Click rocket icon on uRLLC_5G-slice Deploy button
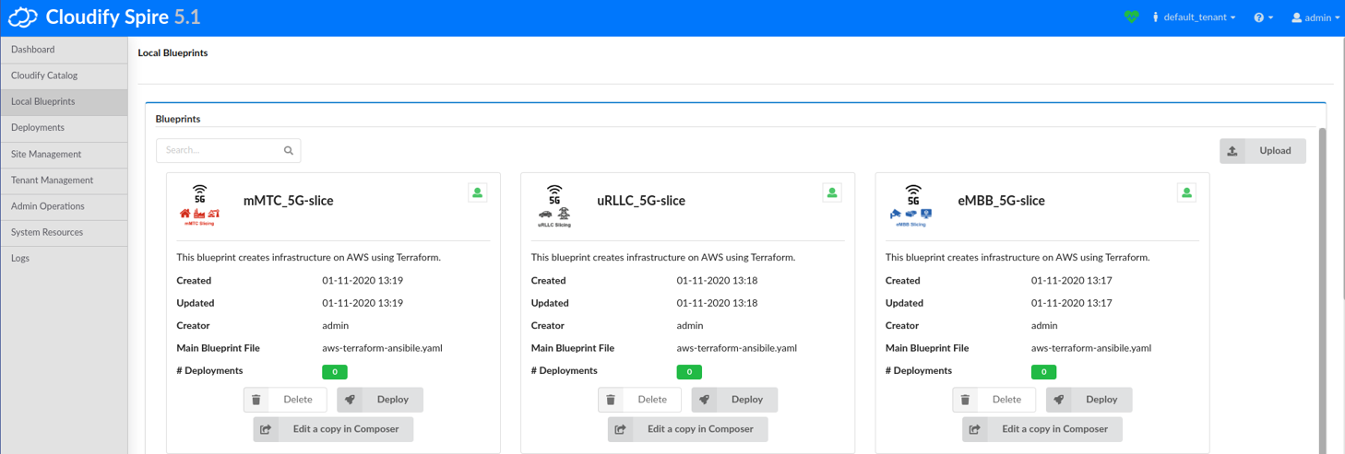The width and height of the screenshot is (1345, 454). 705,400
